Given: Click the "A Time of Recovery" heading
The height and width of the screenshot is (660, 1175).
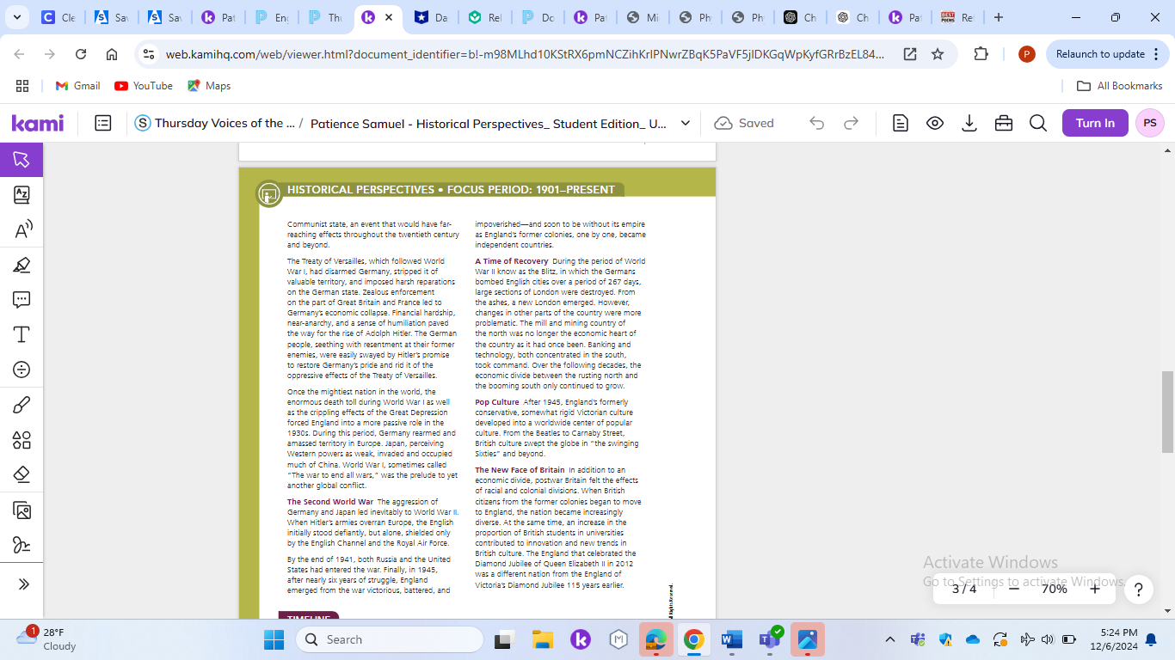Looking at the screenshot, I should (512, 261).
